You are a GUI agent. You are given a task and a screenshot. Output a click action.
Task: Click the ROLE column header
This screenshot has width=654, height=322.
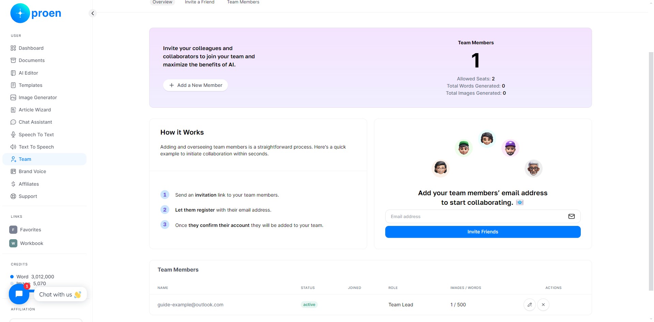point(393,288)
